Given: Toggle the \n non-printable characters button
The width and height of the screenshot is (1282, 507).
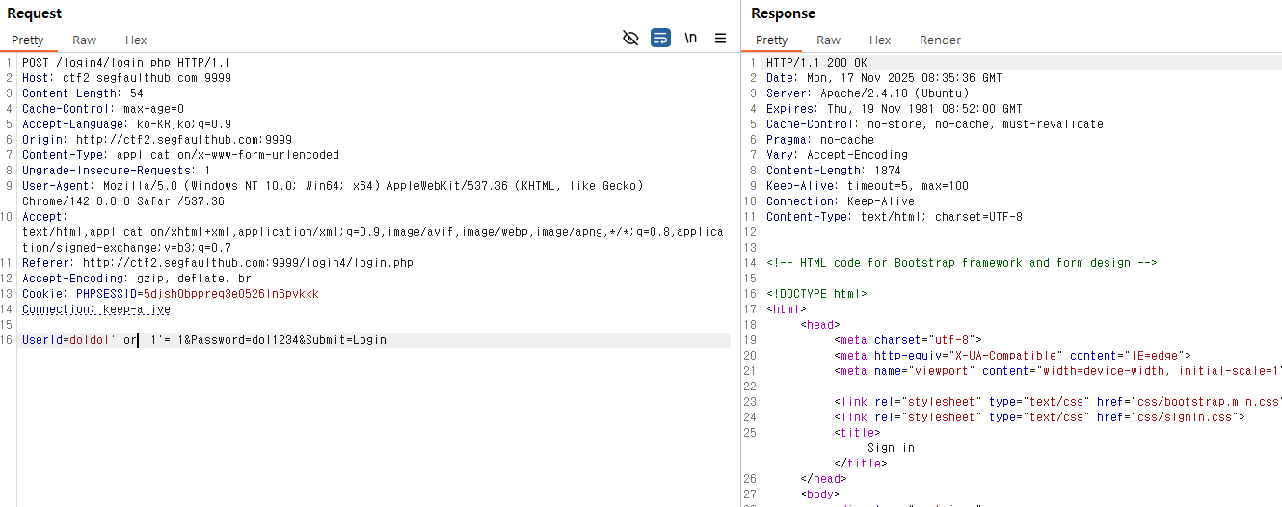Looking at the screenshot, I should [690, 39].
